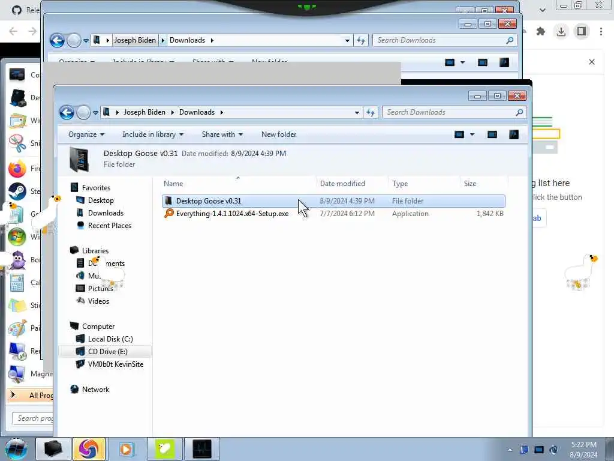Open the dark monitor taskbar icon
This screenshot has width=614, height=461.
[201, 449]
